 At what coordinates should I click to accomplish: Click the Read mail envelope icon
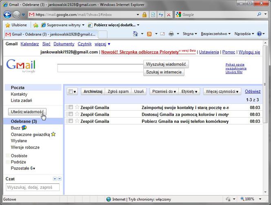(162, 34)
